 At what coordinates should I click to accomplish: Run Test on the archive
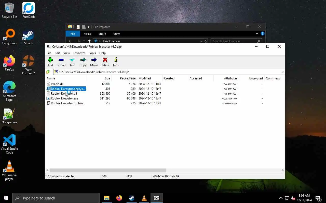(72, 62)
